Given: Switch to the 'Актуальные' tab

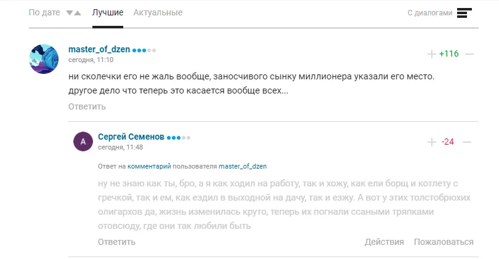Looking at the screenshot, I should pos(158,13).
